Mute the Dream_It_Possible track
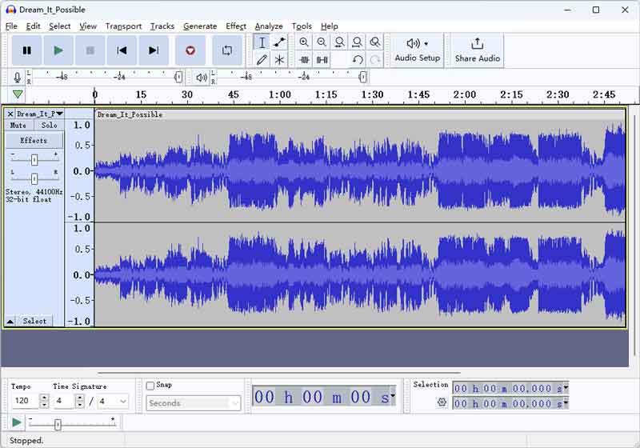The height and width of the screenshot is (448, 640). pos(18,126)
